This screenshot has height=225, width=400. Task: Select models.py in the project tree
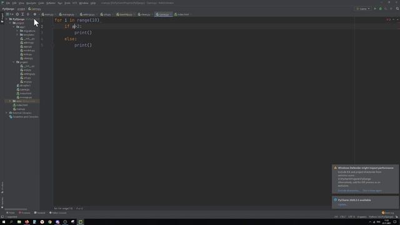point(27,51)
